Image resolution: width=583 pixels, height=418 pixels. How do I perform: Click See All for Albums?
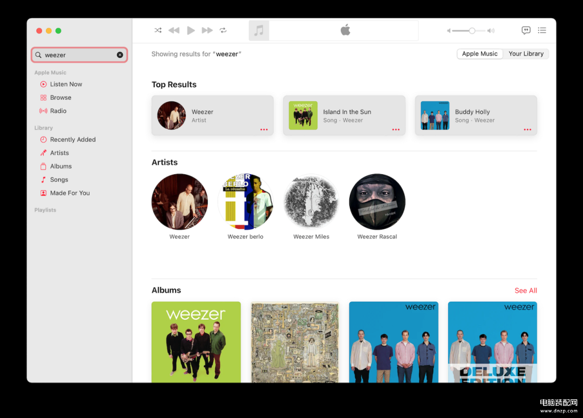526,291
